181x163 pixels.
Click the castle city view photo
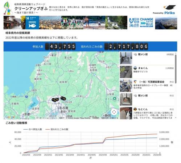coord(166,23)
